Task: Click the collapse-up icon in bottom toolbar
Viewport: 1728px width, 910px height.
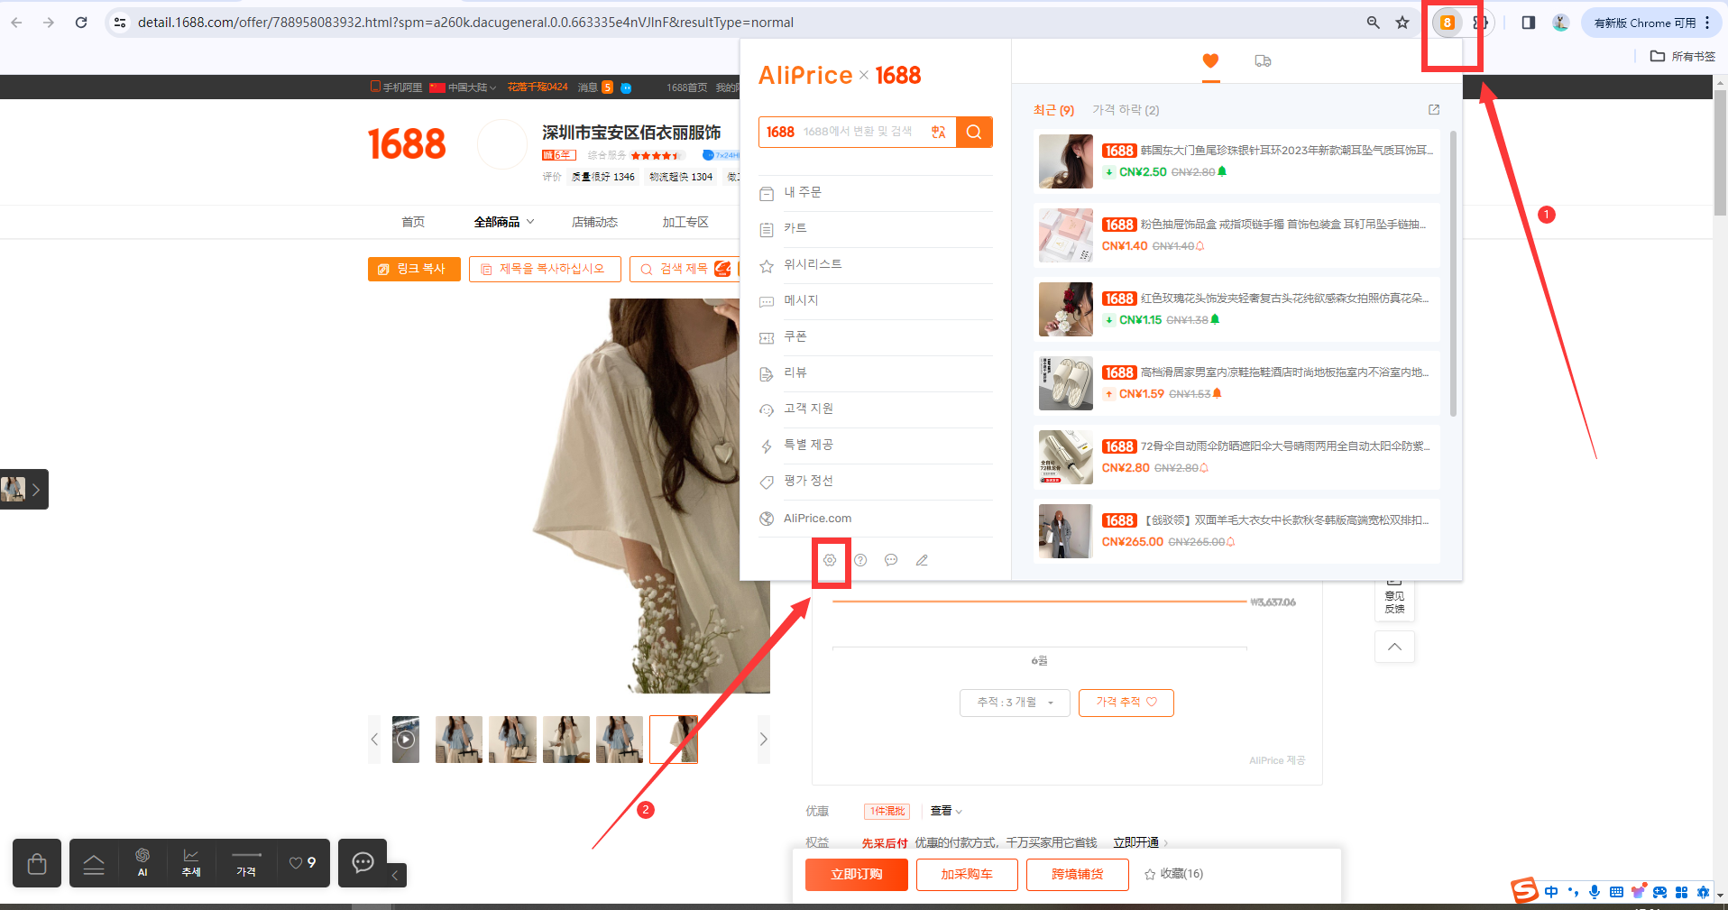Action: (94, 864)
